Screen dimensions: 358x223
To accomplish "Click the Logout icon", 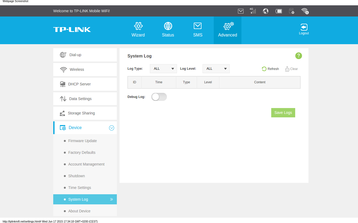I will [304, 29].
